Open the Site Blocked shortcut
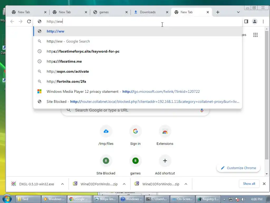 pos(106,165)
